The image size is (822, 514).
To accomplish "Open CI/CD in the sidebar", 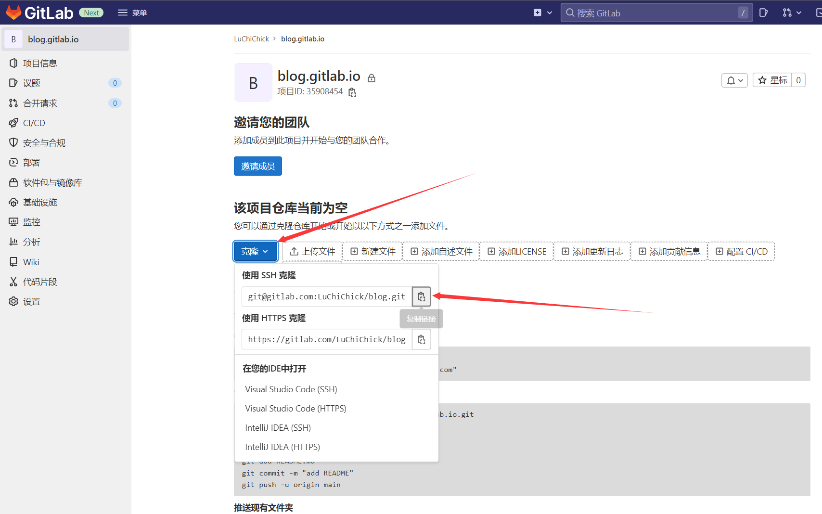I will 65,123.
